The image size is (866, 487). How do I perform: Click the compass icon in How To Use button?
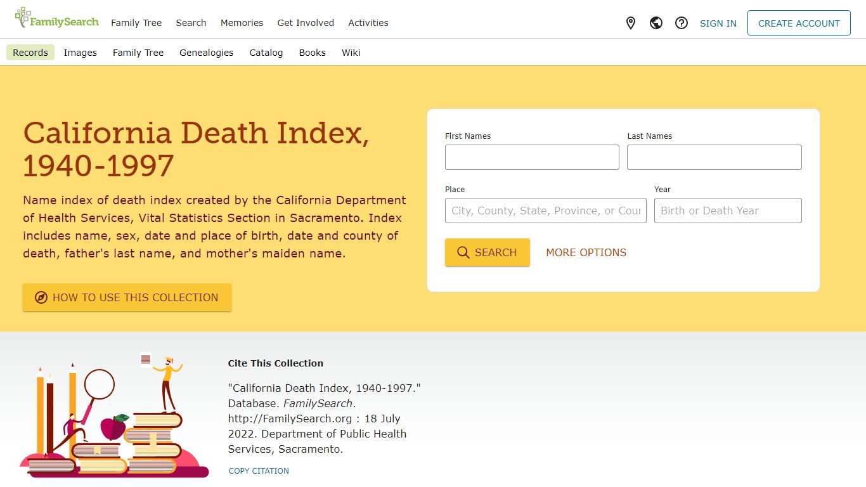(x=41, y=297)
